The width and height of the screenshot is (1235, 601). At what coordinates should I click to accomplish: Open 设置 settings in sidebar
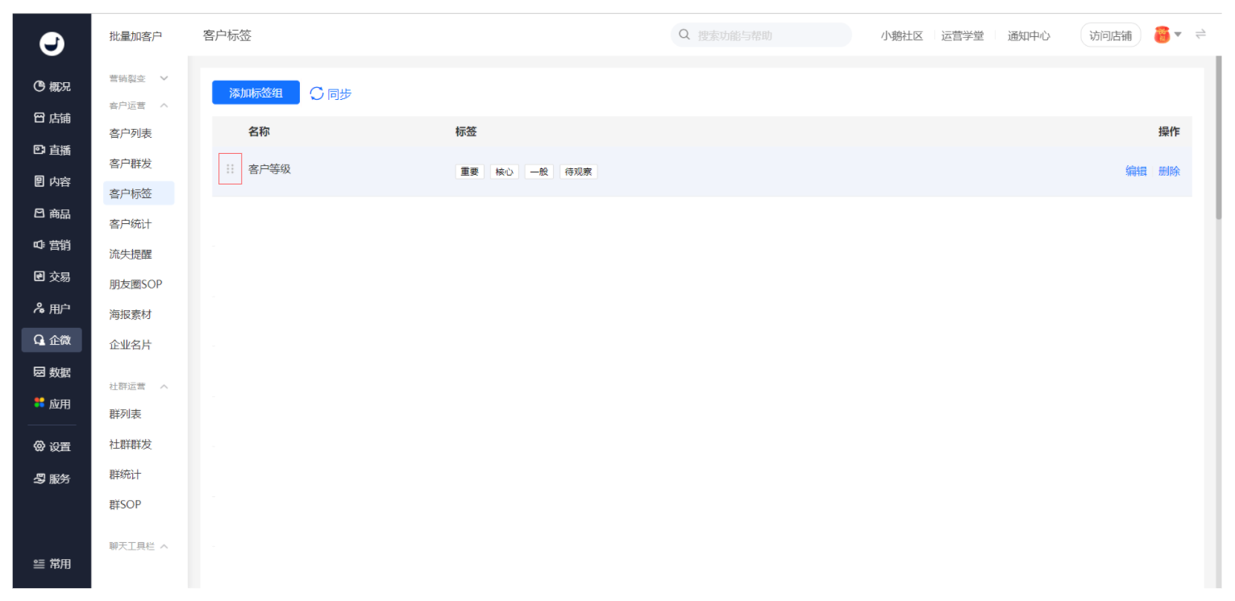(52, 447)
